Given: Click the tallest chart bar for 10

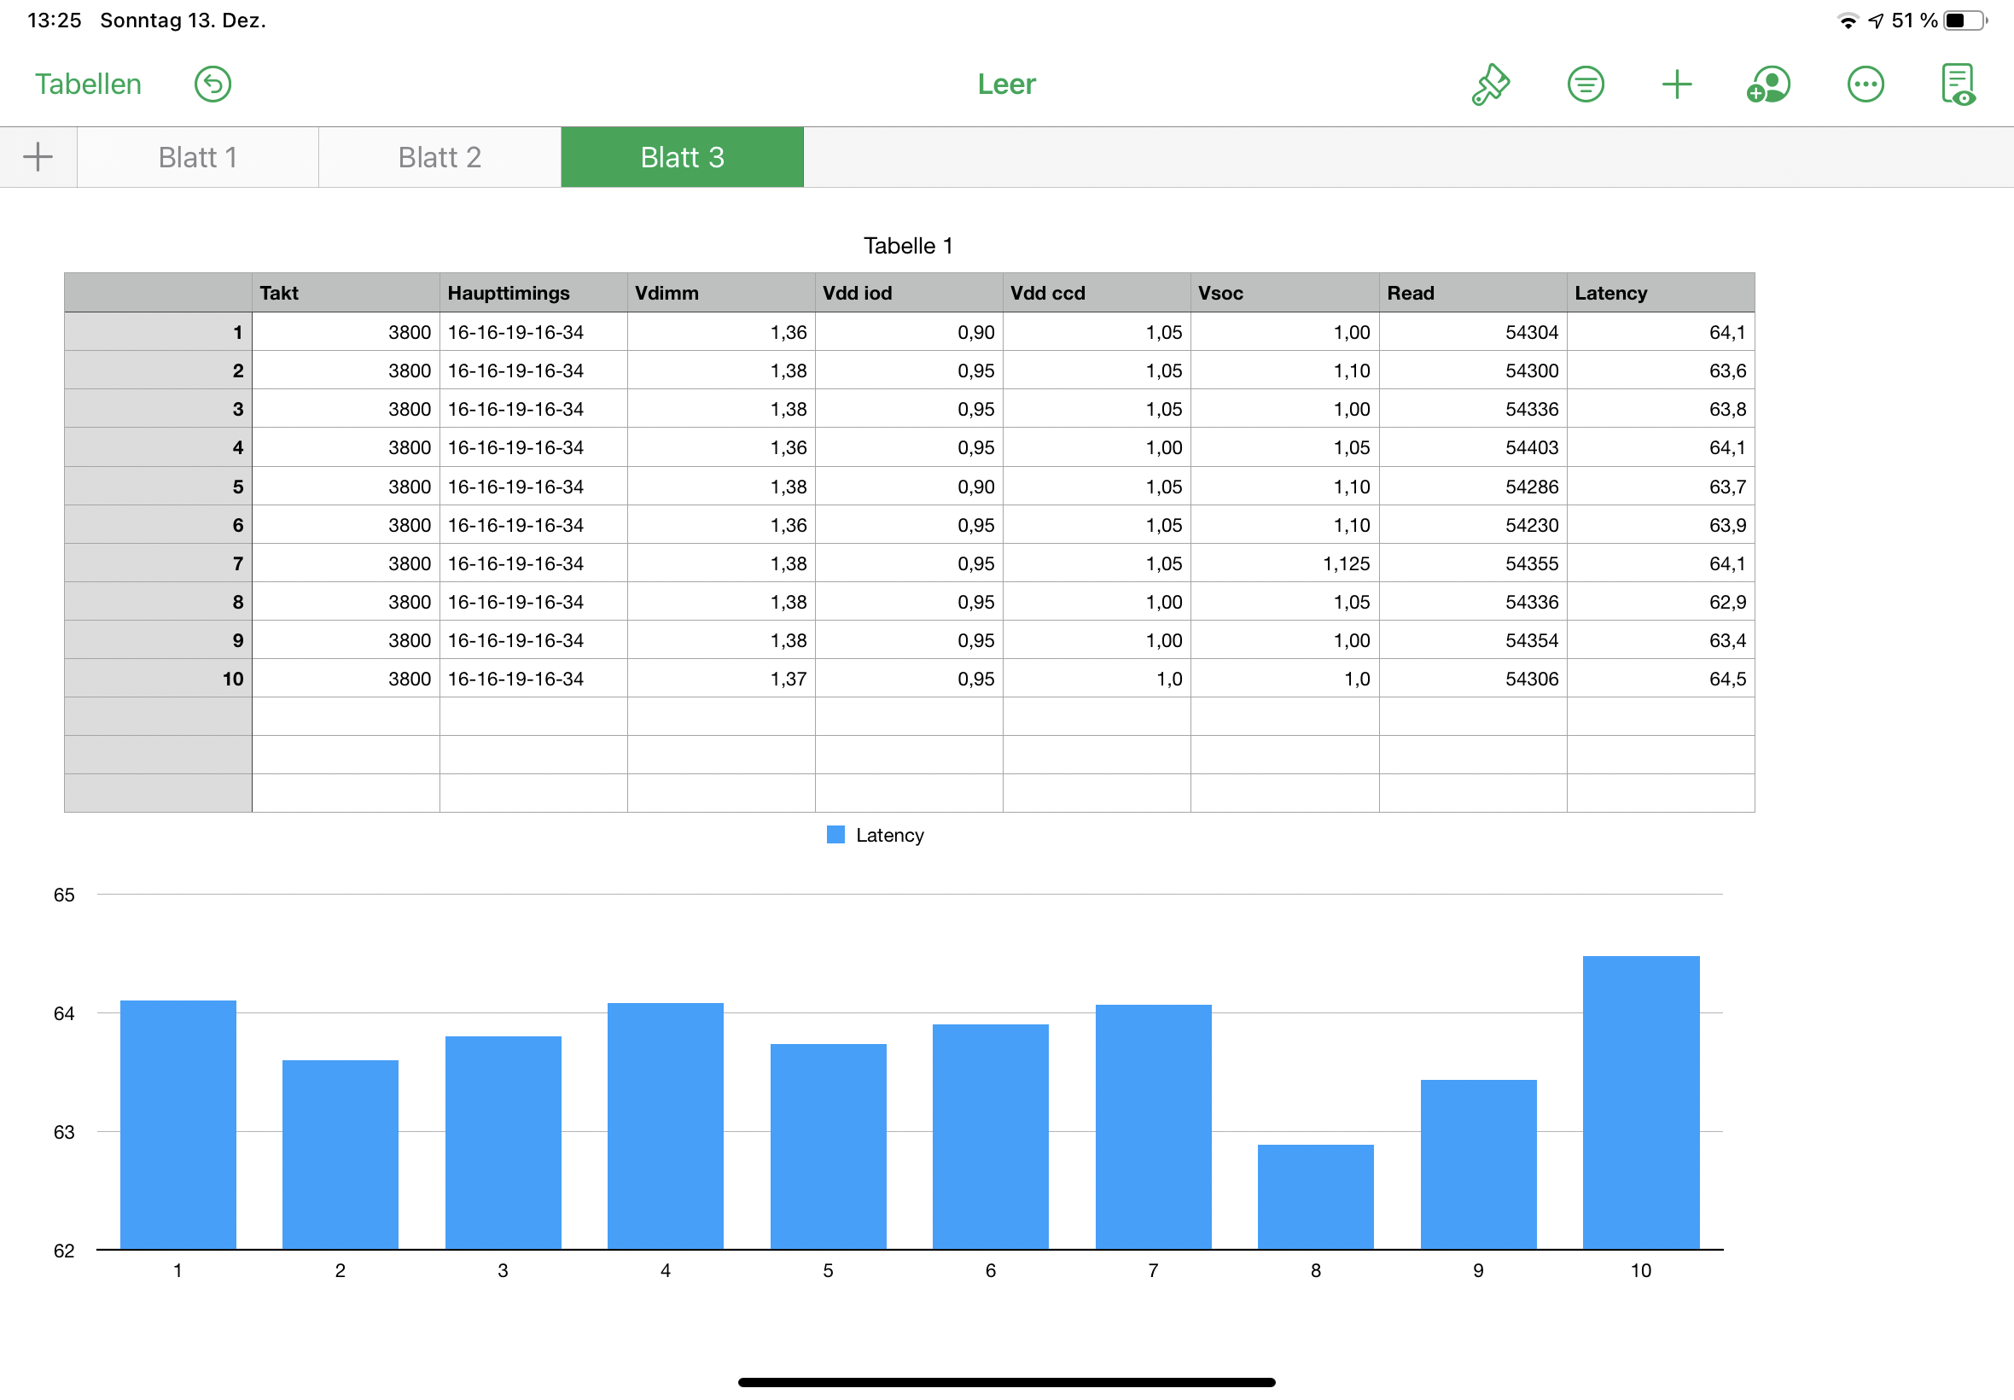Looking at the screenshot, I should pos(1640,1102).
